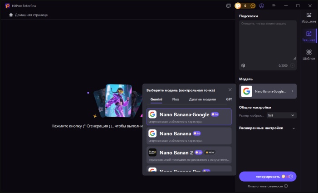Image resolution: width=318 pixels, height=193 pixels.
Task: Add credits with the plus coin icon
Action: [x=253, y=6]
